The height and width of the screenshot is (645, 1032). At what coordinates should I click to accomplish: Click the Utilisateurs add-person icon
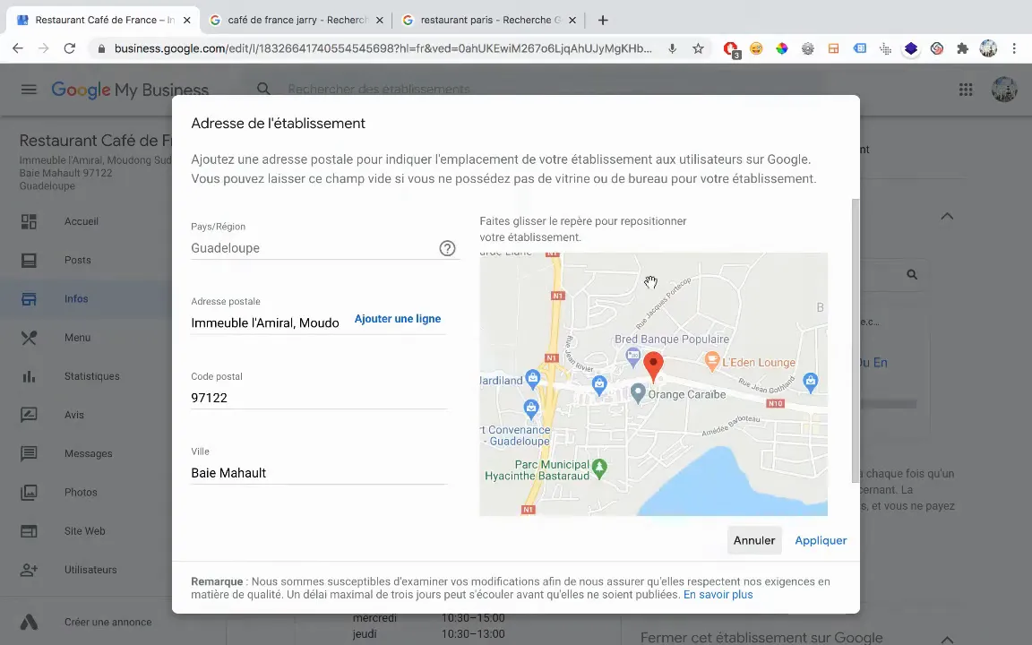[x=29, y=570]
